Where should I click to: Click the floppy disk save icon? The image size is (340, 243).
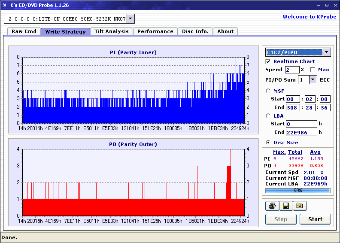[x=285, y=206]
